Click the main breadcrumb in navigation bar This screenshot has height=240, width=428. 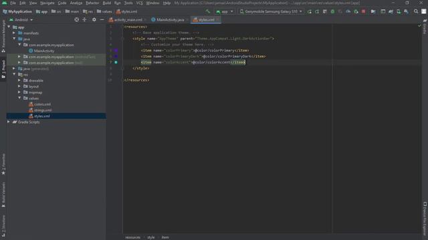click(72, 12)
